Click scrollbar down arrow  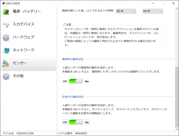tap(177, 129)
